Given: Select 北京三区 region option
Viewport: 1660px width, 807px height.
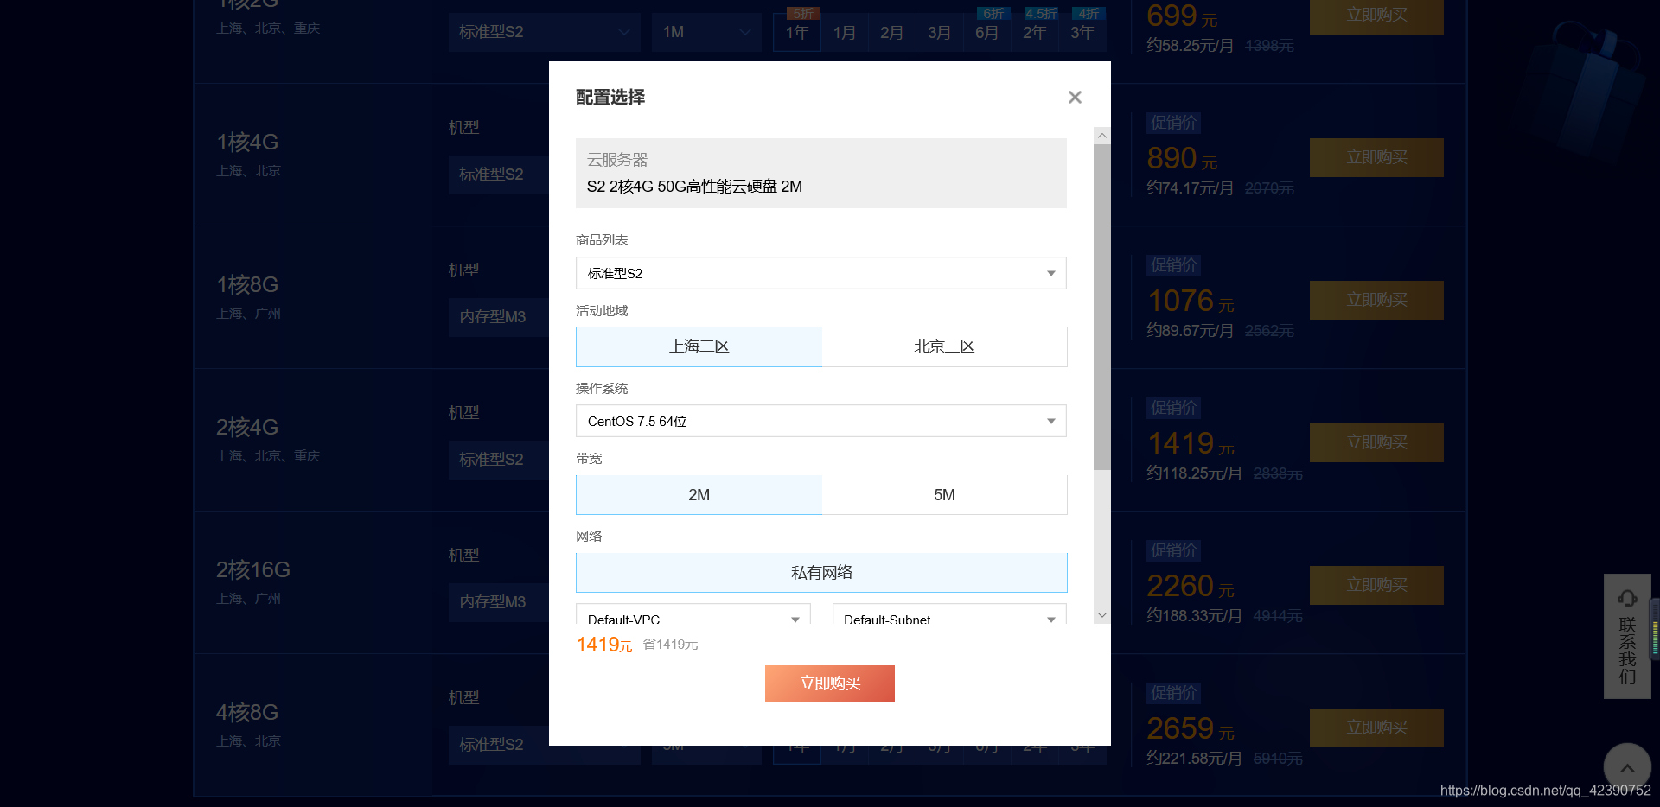Looking at the screenshot, I should click(x=944, y=346).
